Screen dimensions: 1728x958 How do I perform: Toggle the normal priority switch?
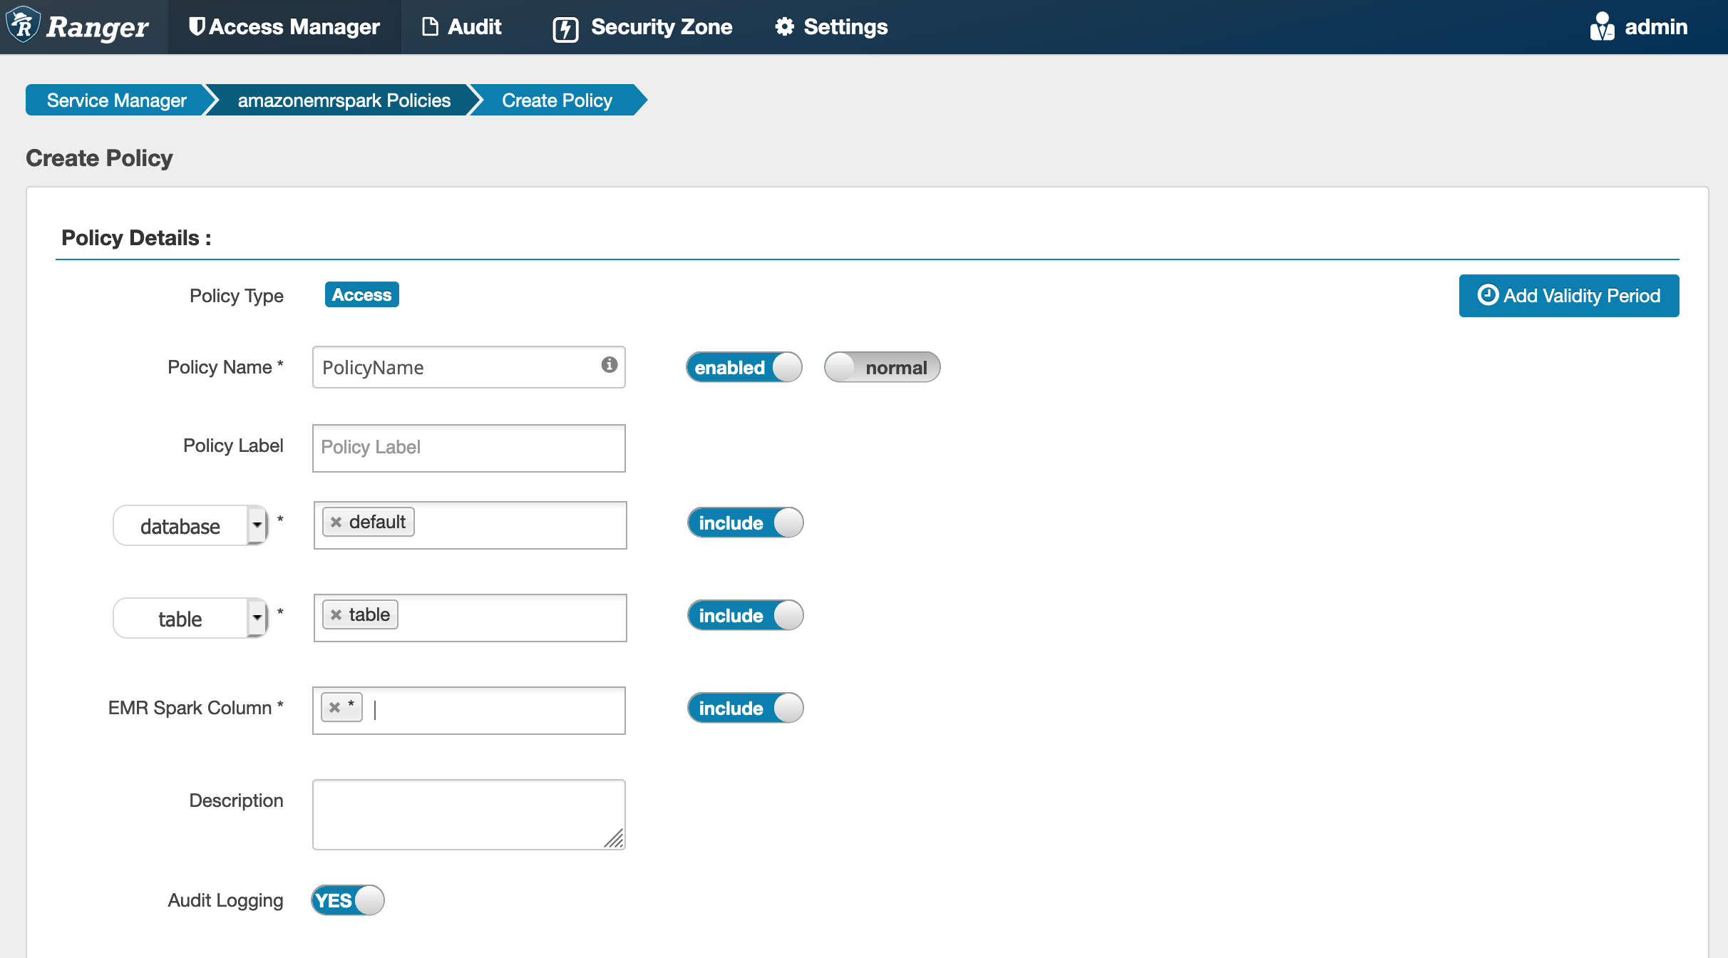pos(883,367)
